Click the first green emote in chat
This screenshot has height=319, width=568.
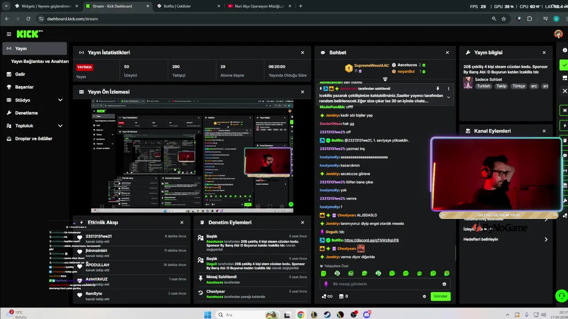(323, 273)
